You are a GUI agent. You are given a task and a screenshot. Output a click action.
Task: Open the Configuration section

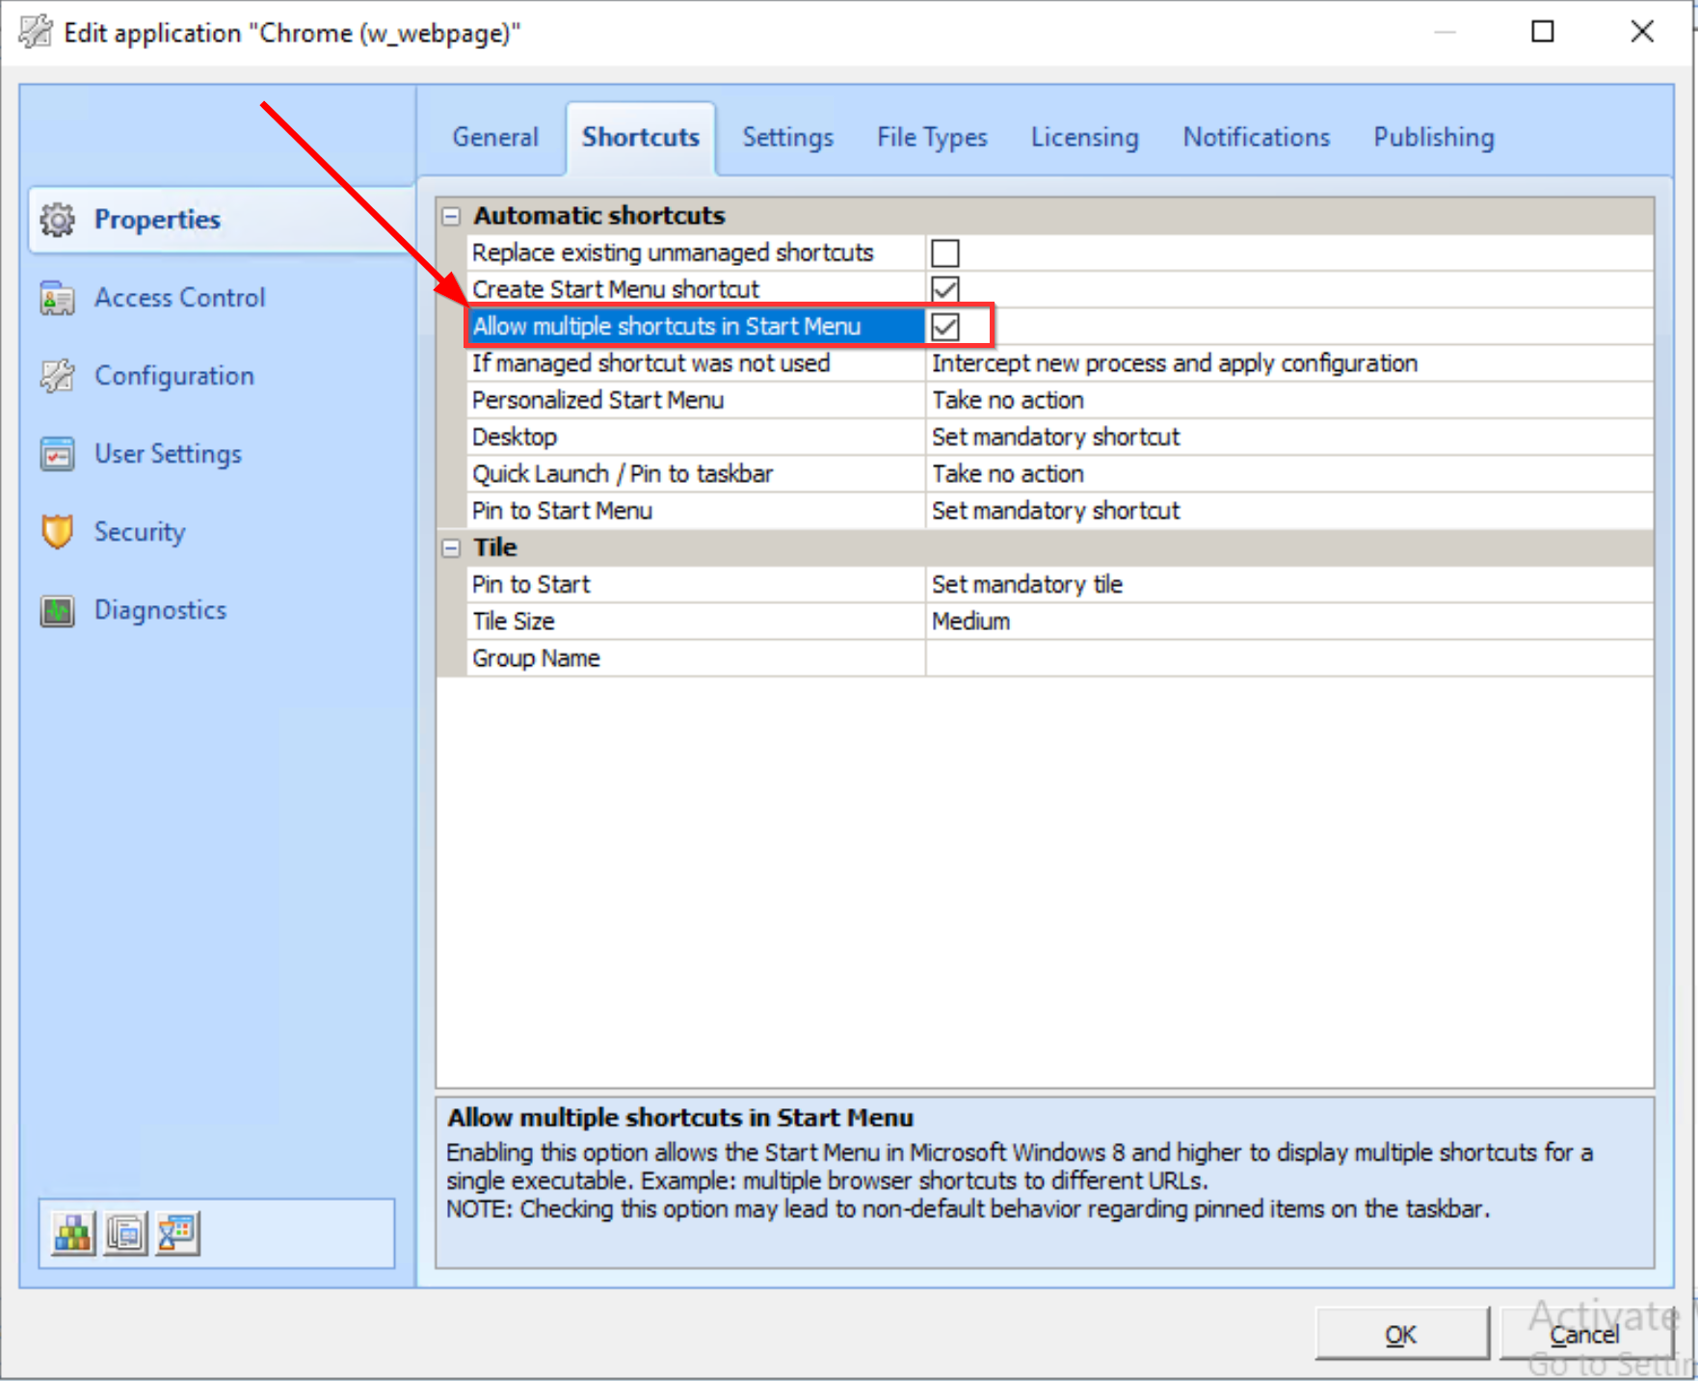coord(173,375)
